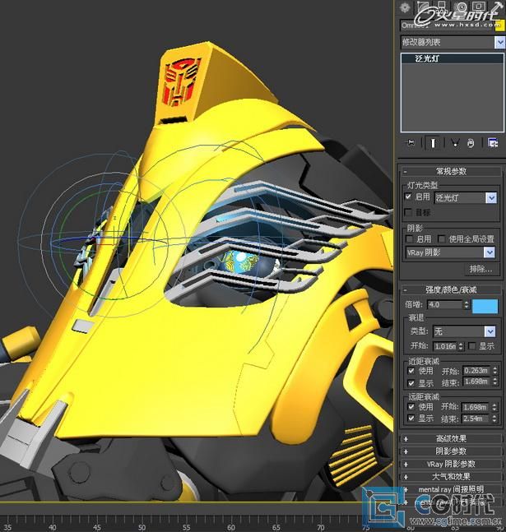Click Remove Modifier from stack icon
This screenshot has width=506, height=532.
tap(471, 143)
